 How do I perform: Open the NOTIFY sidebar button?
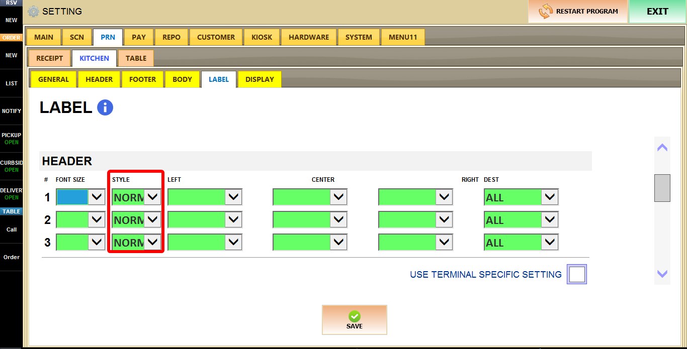[x=11, y=111]
